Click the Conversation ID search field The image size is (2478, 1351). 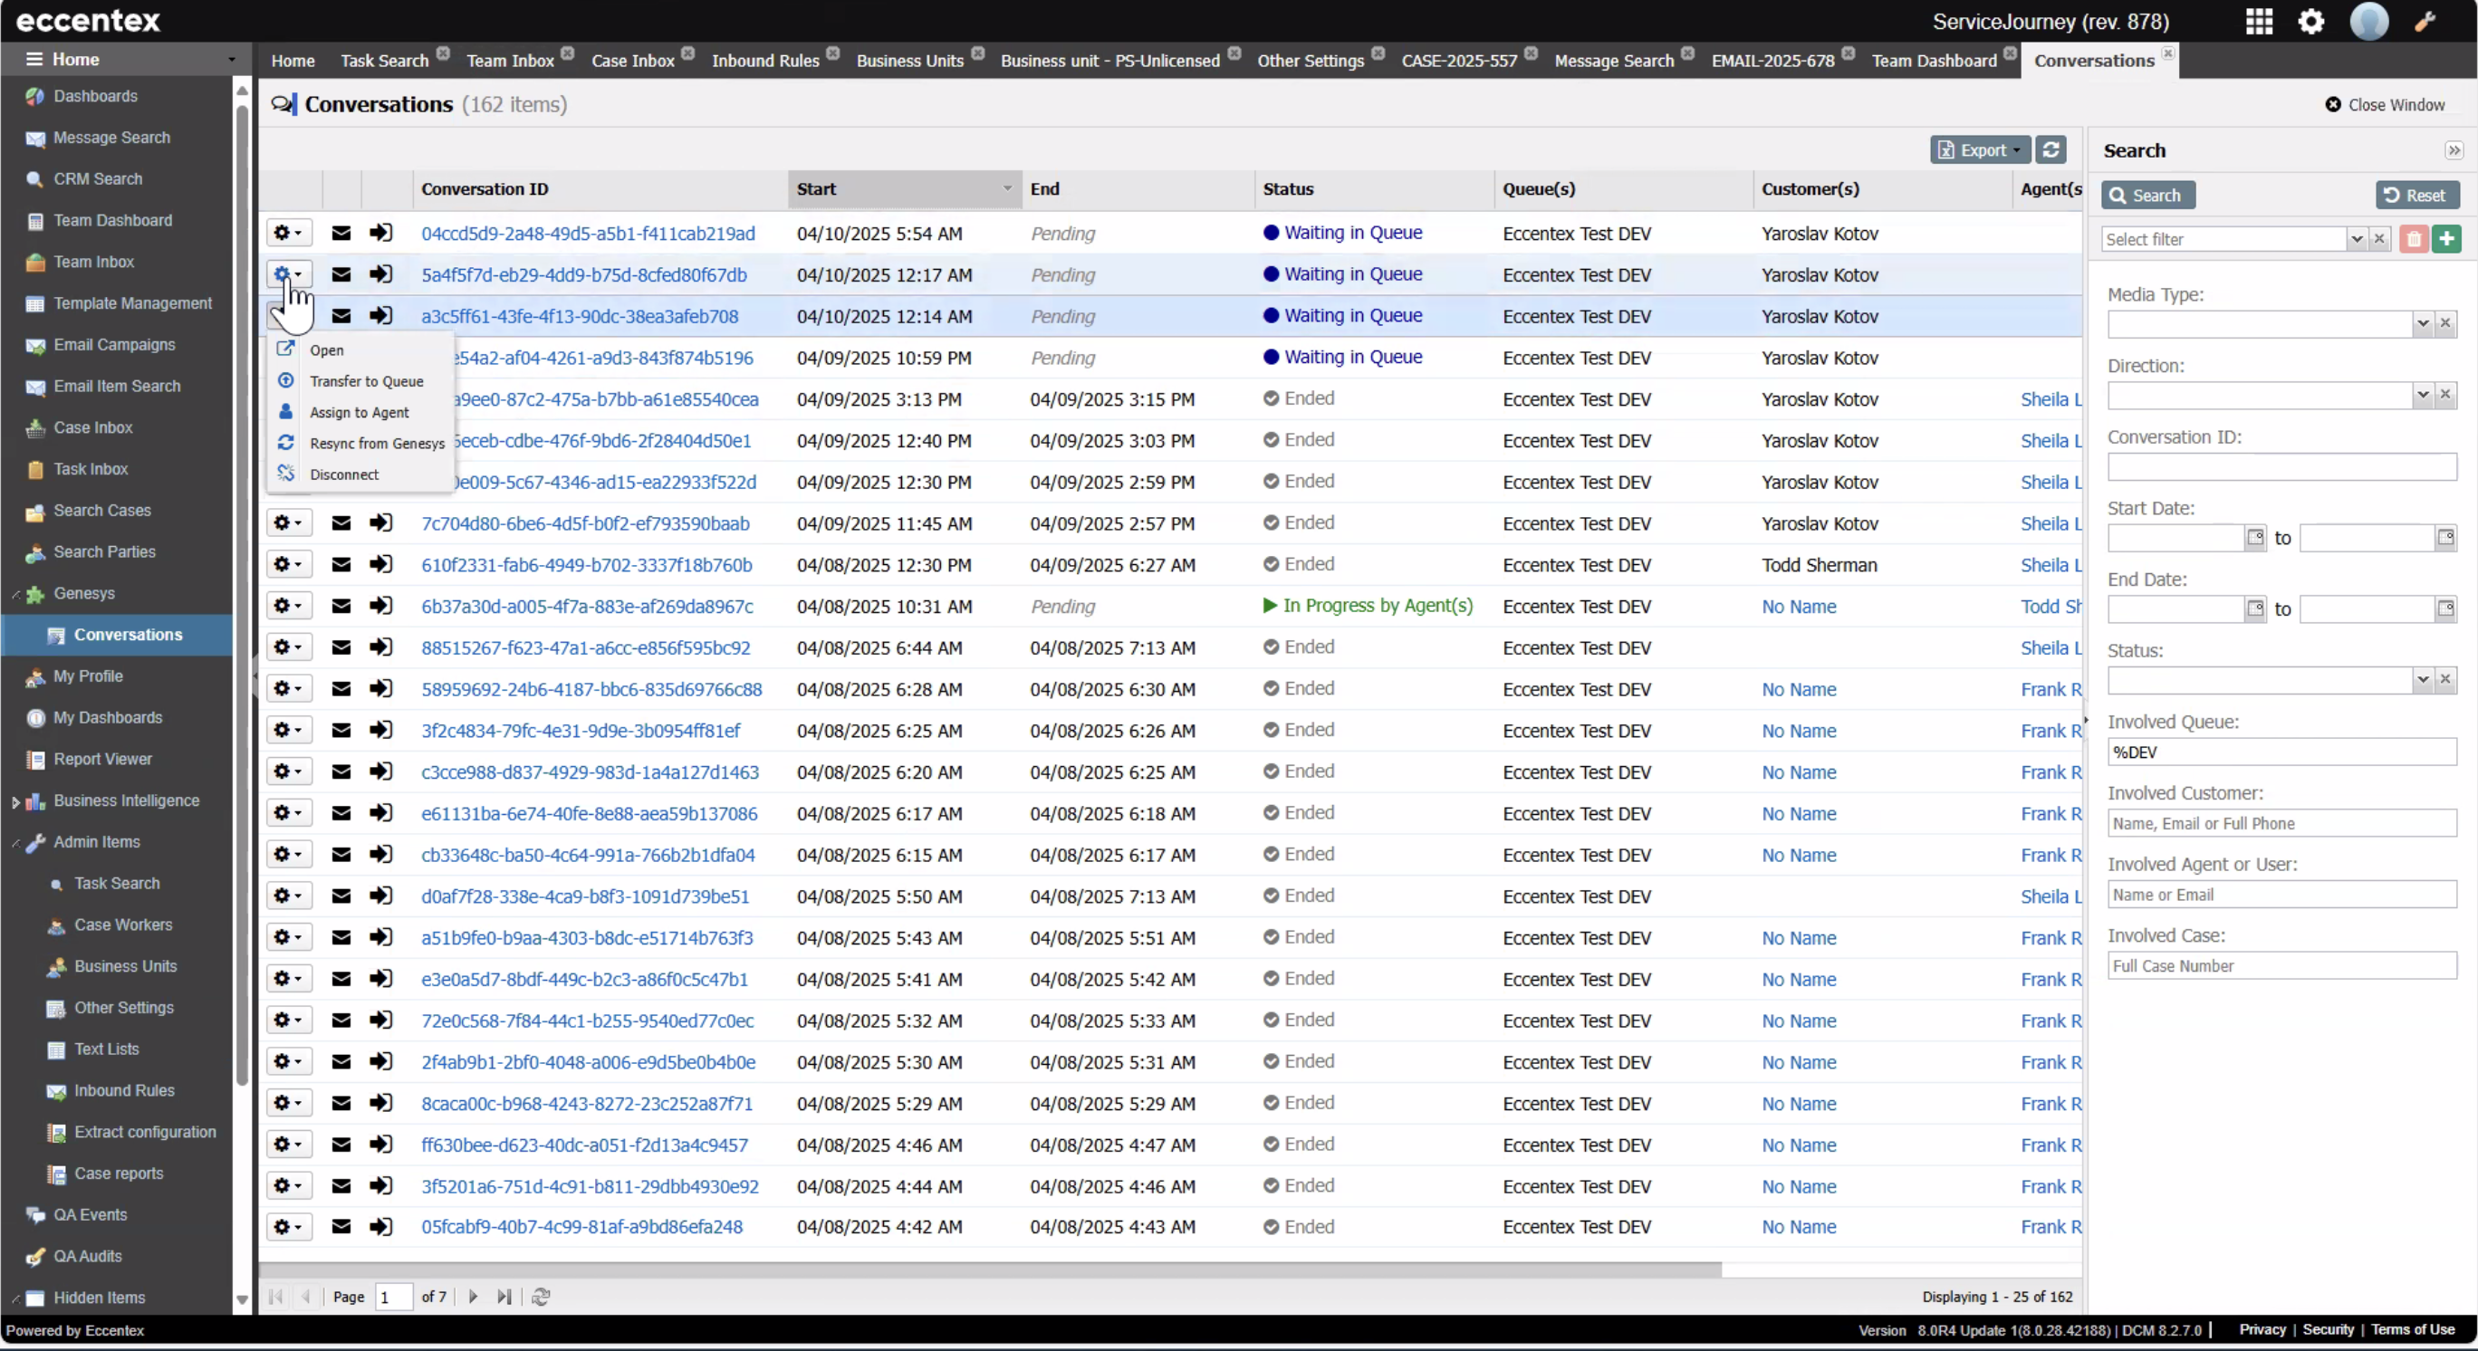point(2281,467)
